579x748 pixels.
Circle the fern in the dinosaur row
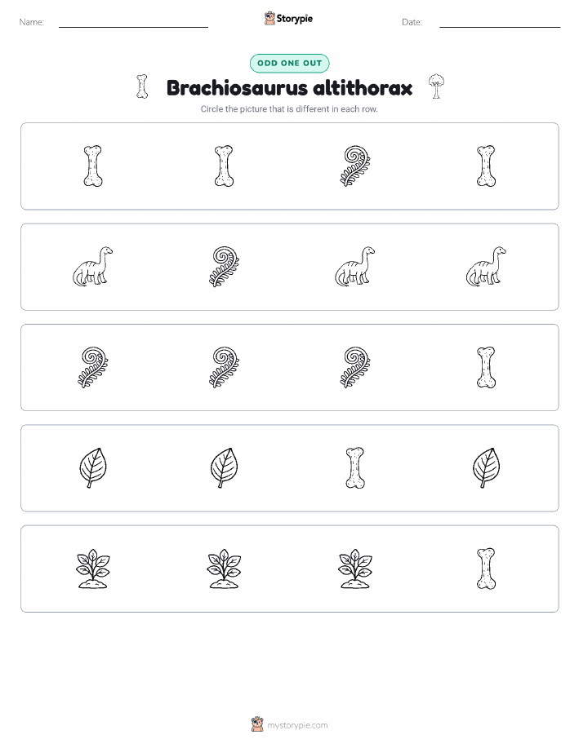[x=224, y=267]
